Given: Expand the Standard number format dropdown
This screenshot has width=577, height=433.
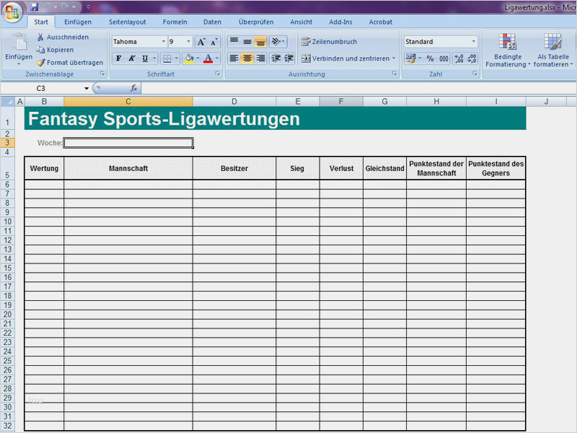Looking at the screenshot, I should click(473, 42).
